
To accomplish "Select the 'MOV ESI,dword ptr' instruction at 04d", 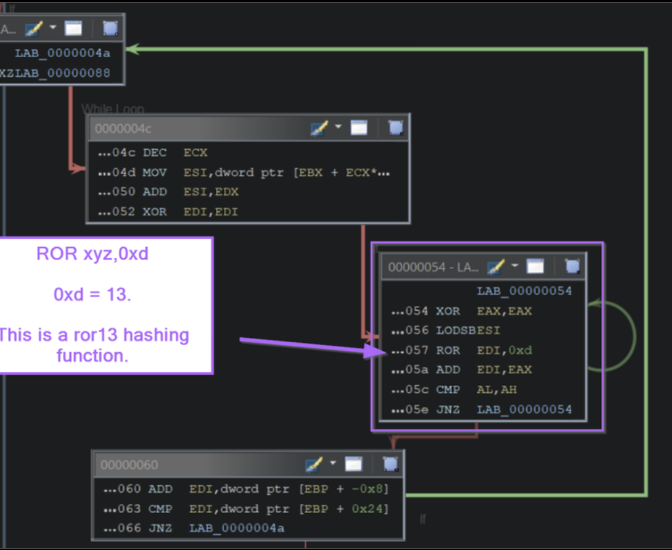I will [244, 172].
